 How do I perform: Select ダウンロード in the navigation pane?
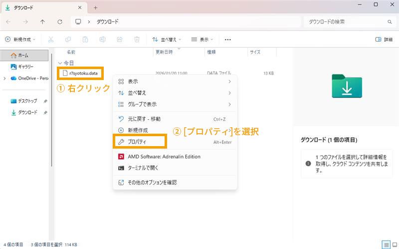24,112
